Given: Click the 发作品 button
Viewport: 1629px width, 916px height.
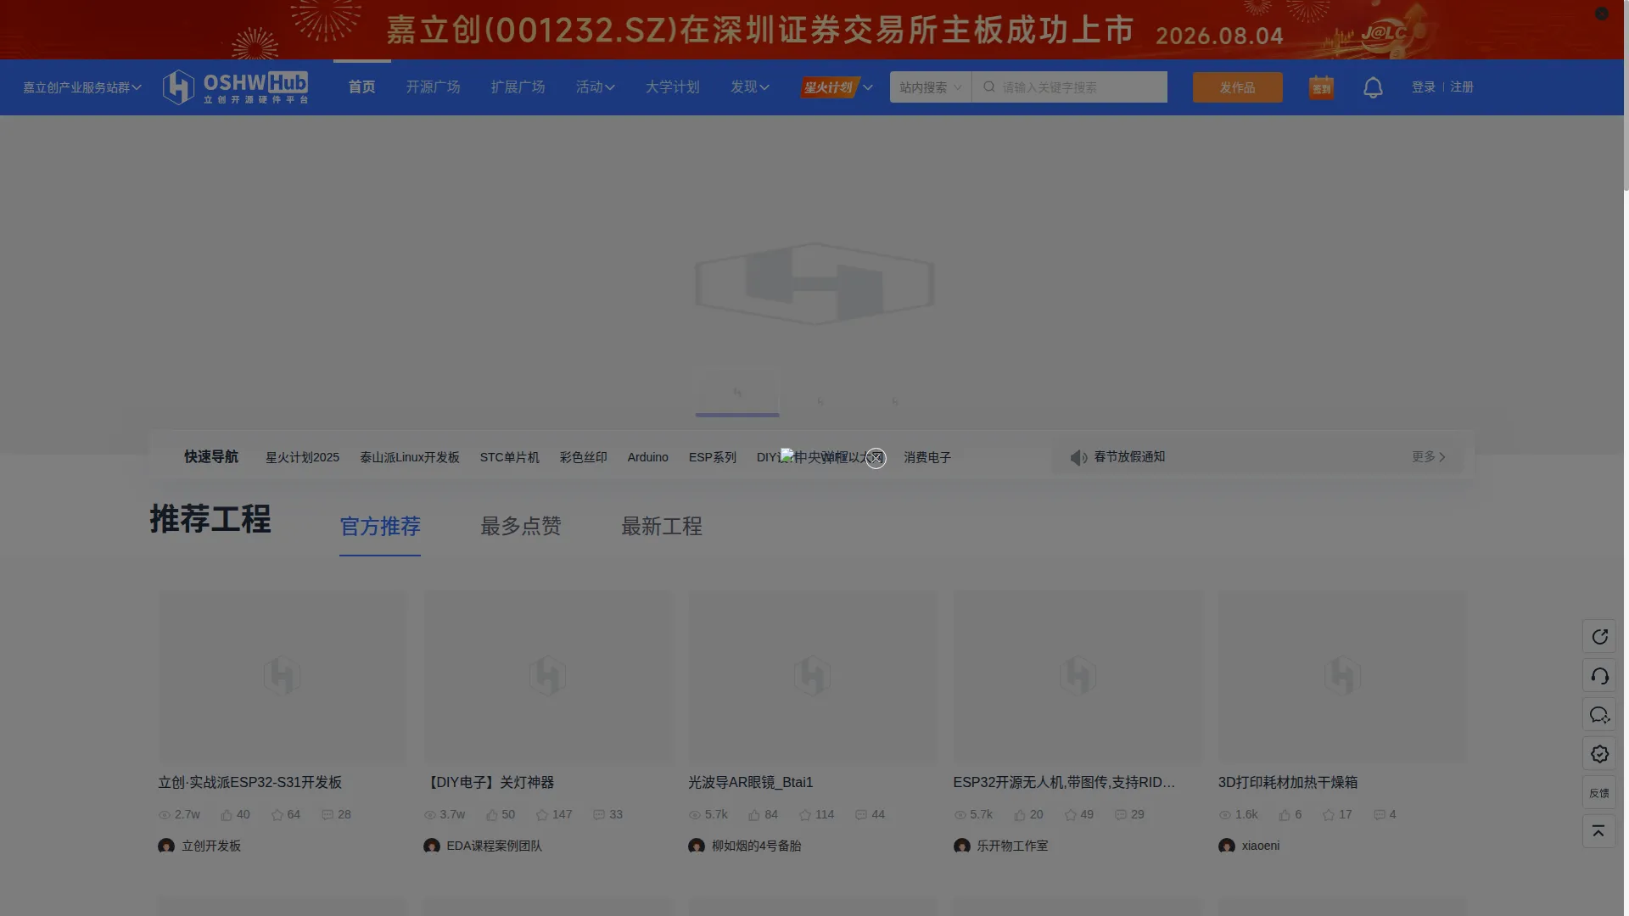Looking at the screenshot, I should 1238,87.
